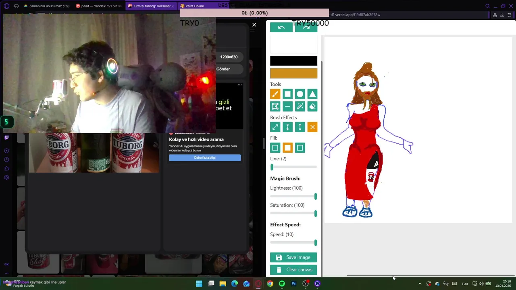Adjust the Lightness slider

click(x=293, y=196)
